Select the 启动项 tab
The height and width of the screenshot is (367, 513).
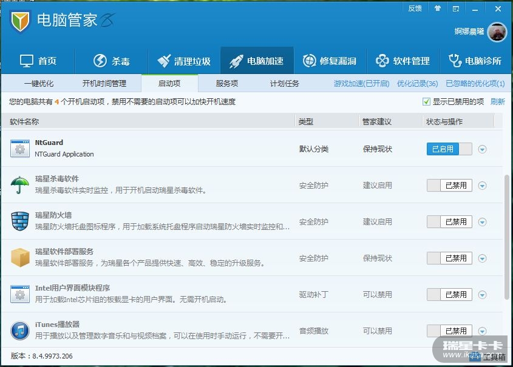169,83
